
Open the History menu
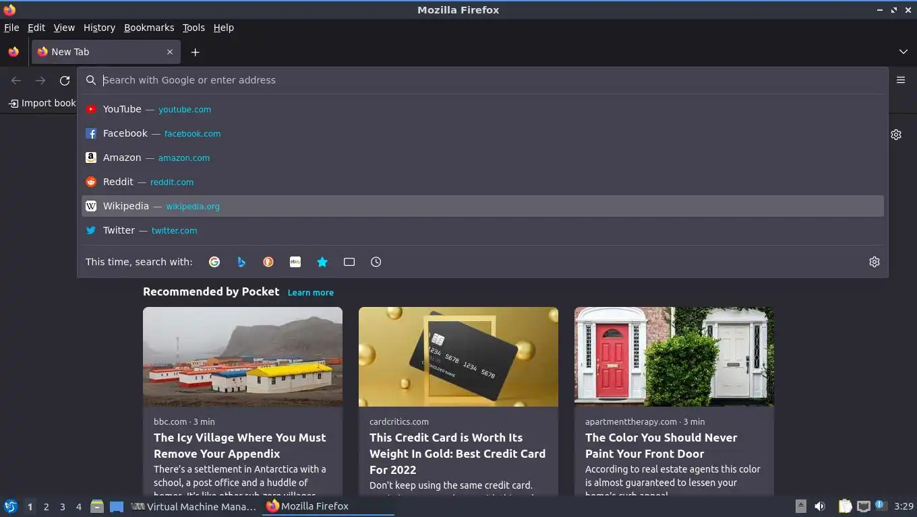pyautogui.click(x=99, y=28)
